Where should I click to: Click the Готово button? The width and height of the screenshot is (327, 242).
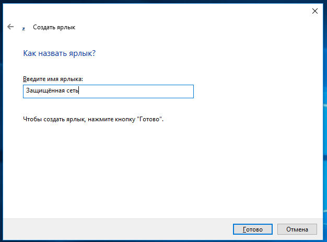[x=252, y=229]
